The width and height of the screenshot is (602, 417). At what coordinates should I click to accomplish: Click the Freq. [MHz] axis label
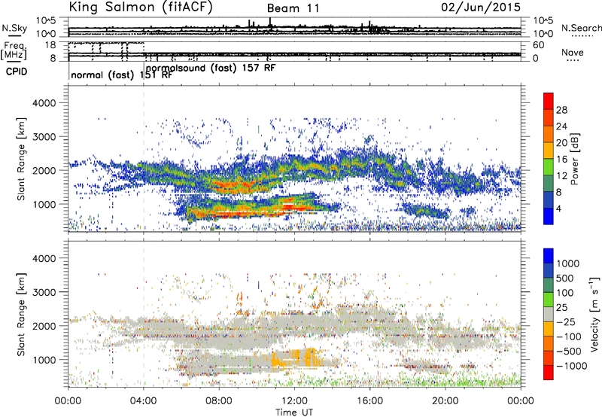(14, 50)
